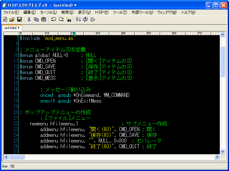Click the comment メニューアイテムIDを定義
The width and height of the screenshot is (229, 171).
pyautogui.click(x=55, y=50)
